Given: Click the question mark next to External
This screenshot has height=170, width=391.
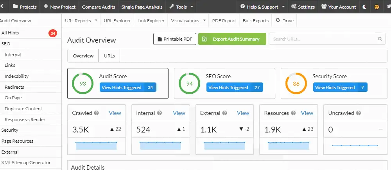Looking at the screenshot, I should click(x=224, y=113).
